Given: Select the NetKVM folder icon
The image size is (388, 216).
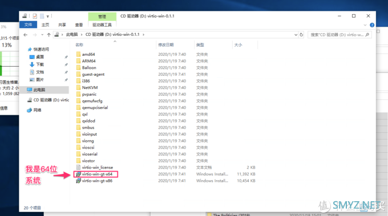Looking at the screenshot, I should [78, 88].
